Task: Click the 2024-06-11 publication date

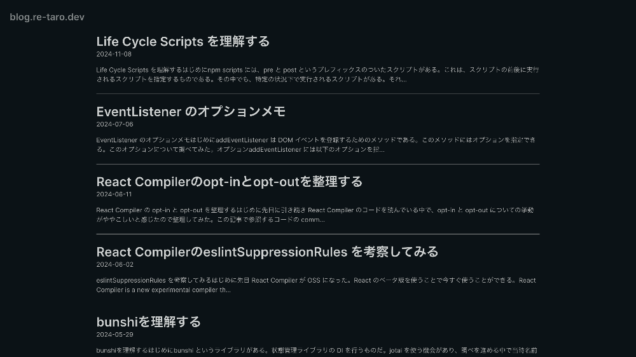Action: coord(114,194)
